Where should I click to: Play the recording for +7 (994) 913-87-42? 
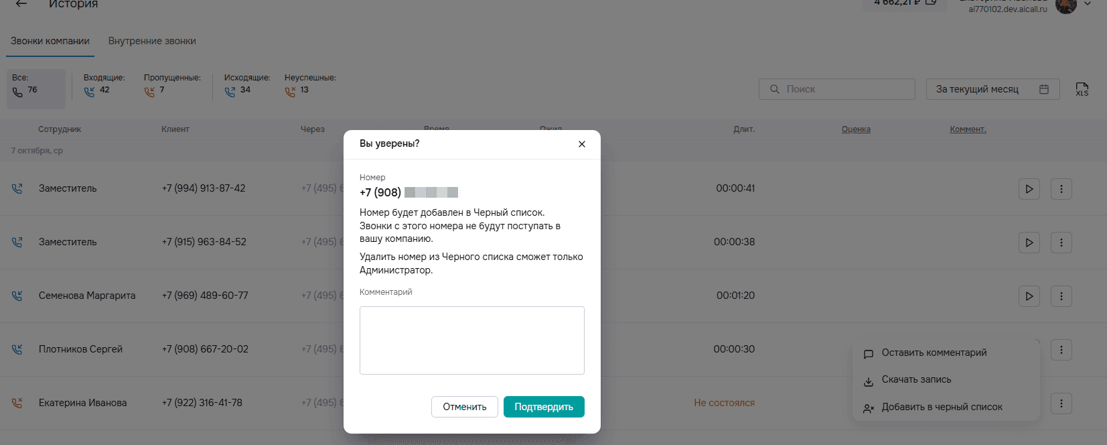(1029, 189)
